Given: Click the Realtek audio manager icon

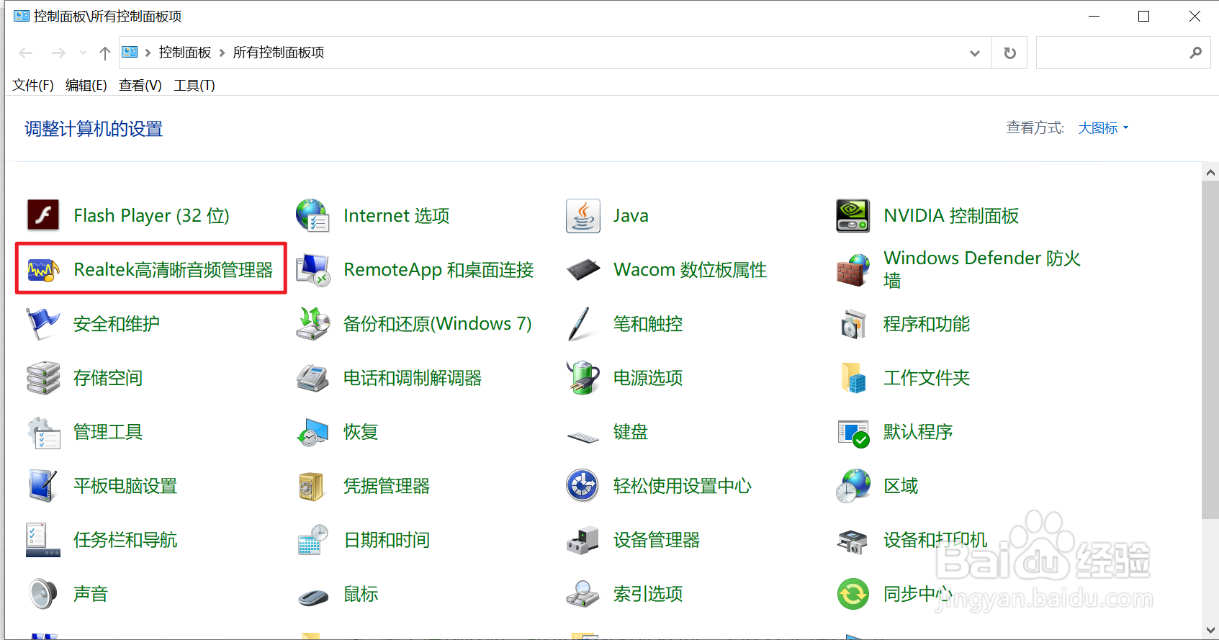Looking at the screenshot, I should (43, 270).
